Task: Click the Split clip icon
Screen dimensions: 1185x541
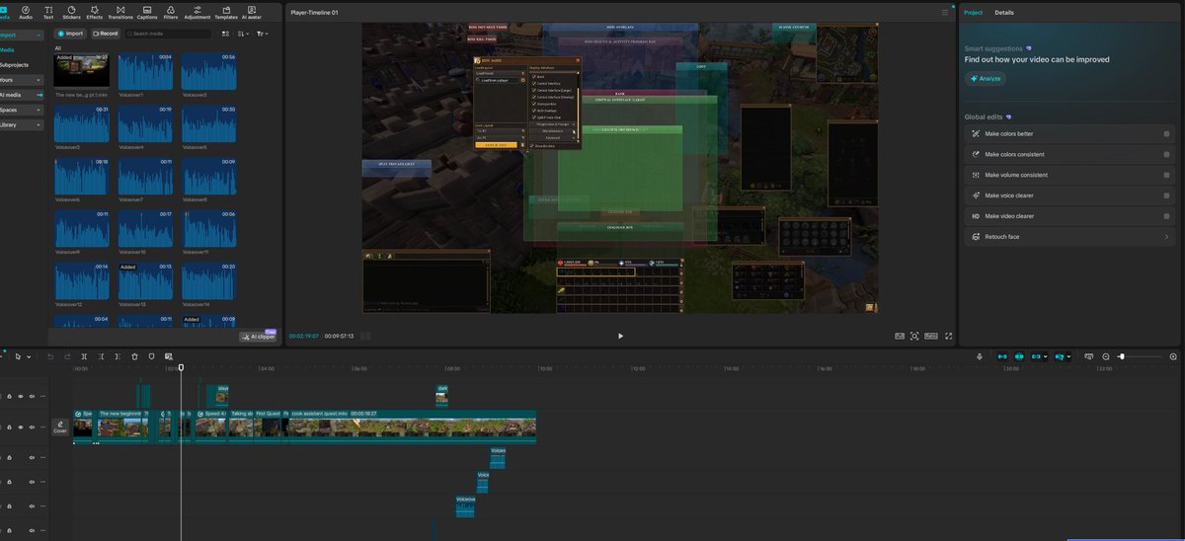Action: tap(85, 356)
